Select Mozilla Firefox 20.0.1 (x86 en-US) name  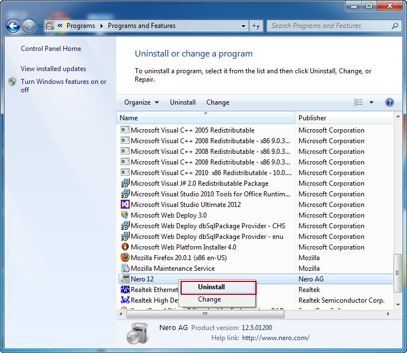(179, 258)
